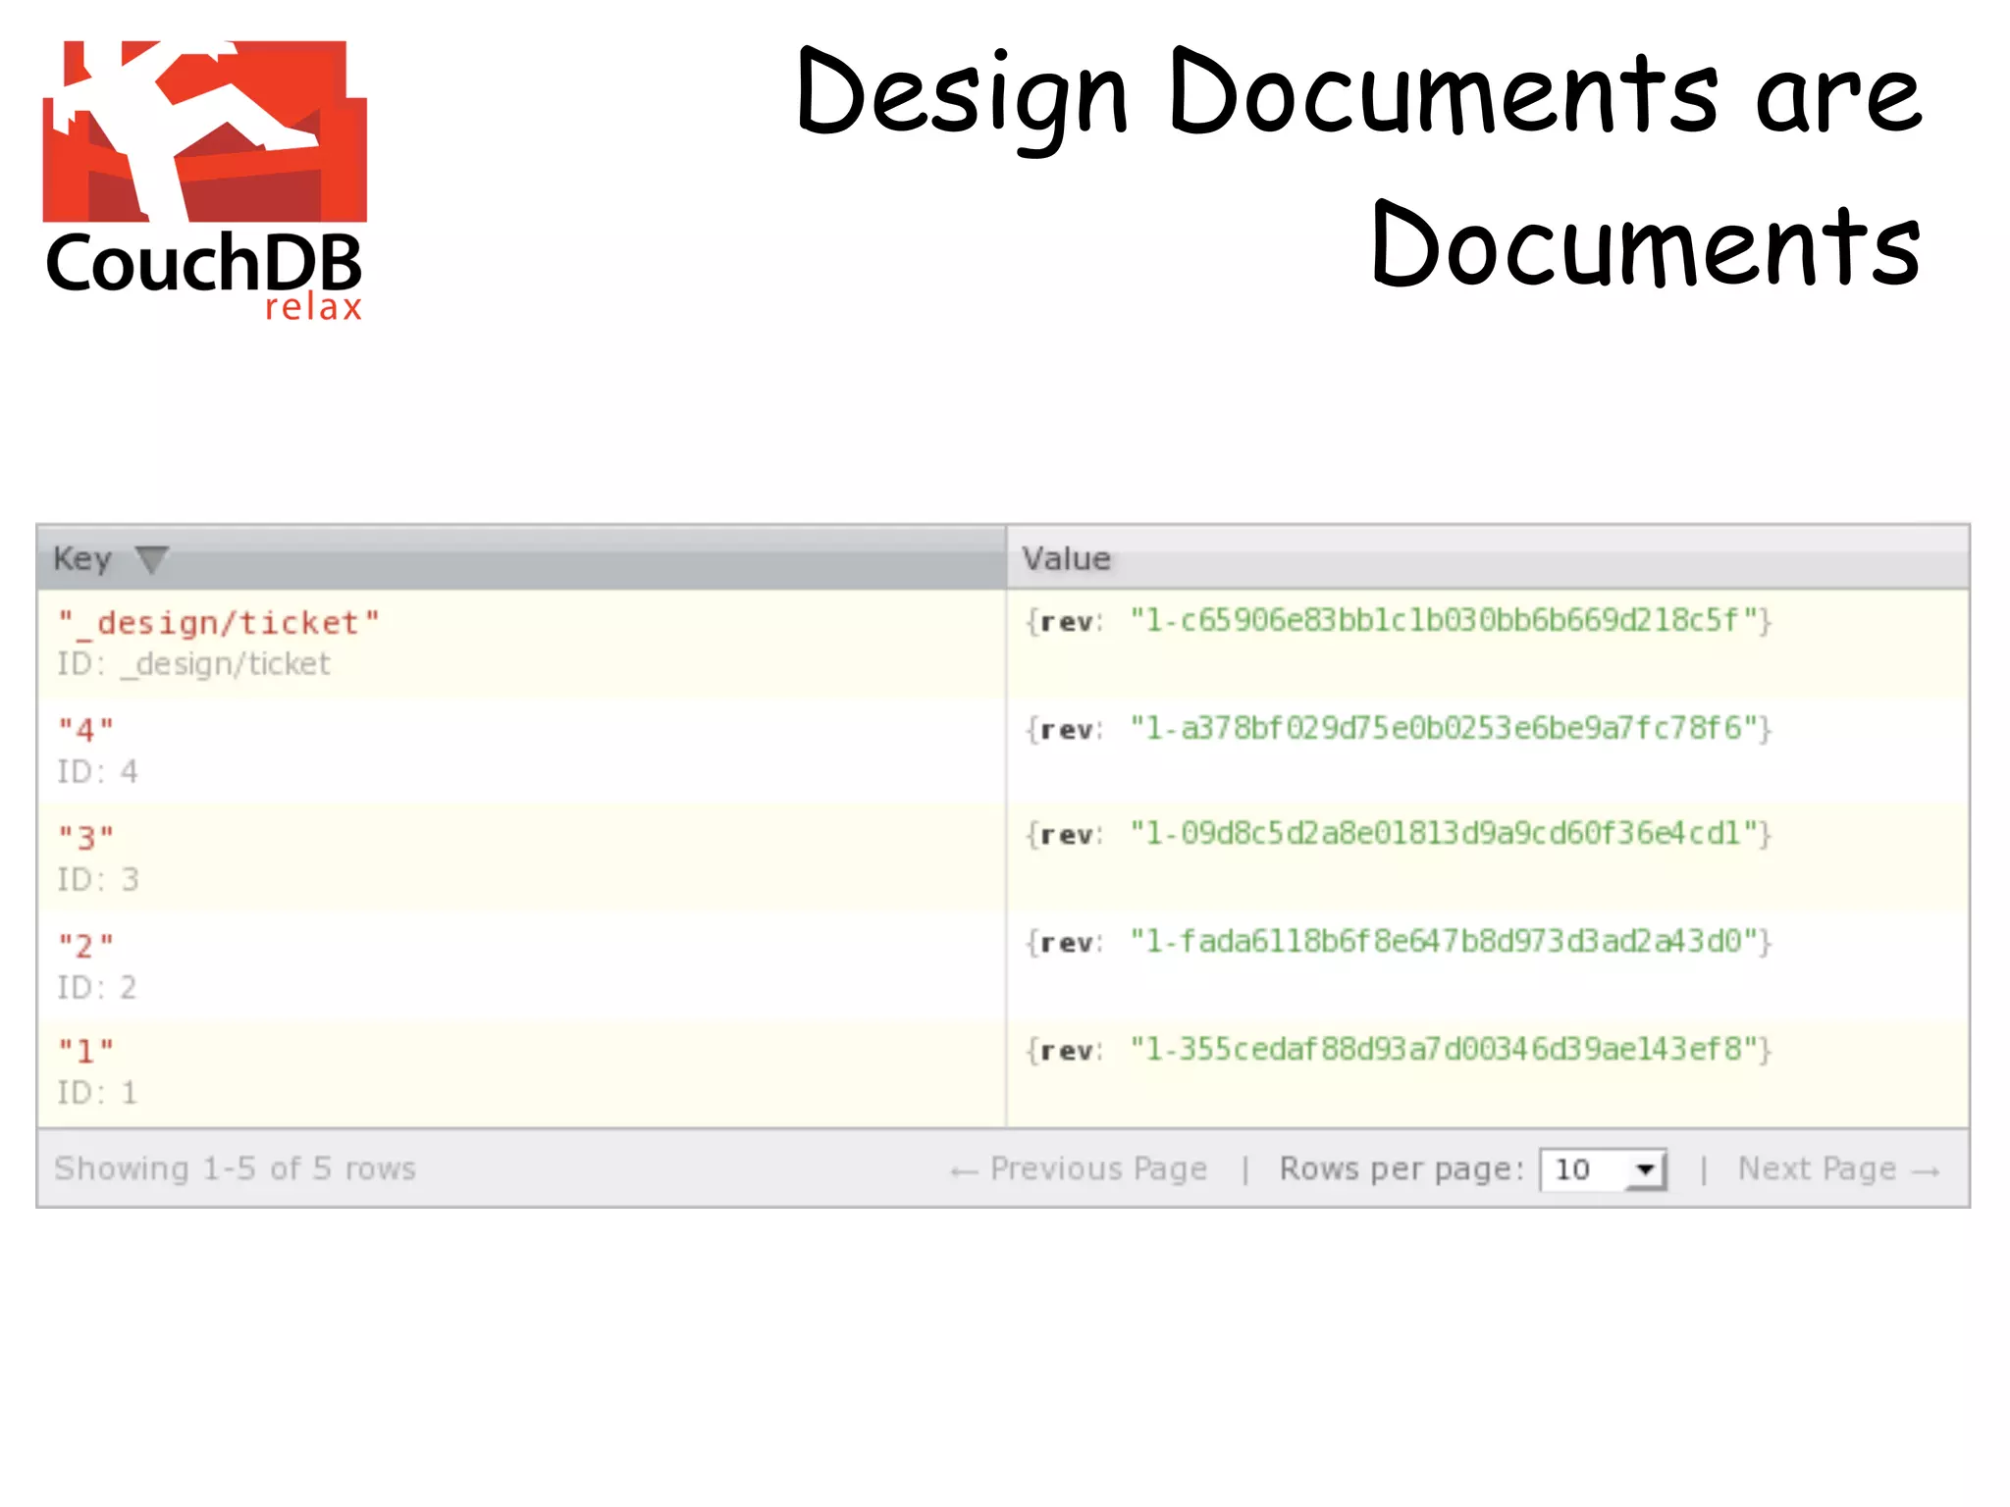Select rev value starting 1-09d8c5d2a
The width and height of the screenshot is (2010, 1507).
(1445, 834)
